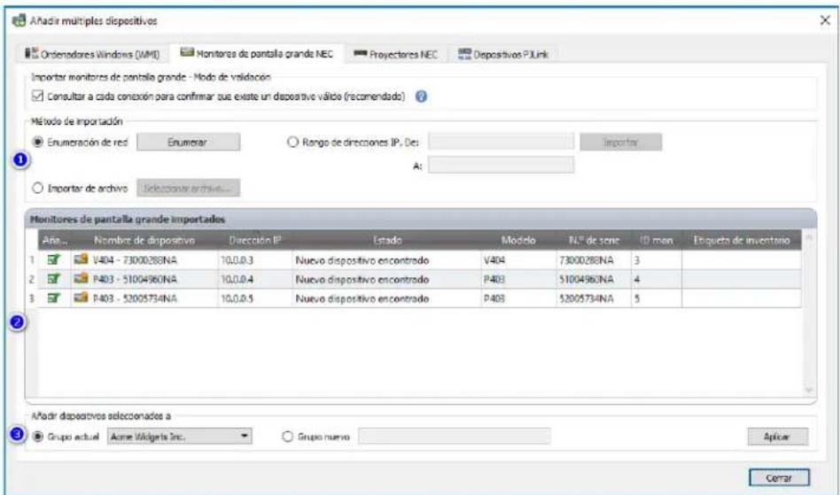Close the dialog with the X button

click(825, 20)
